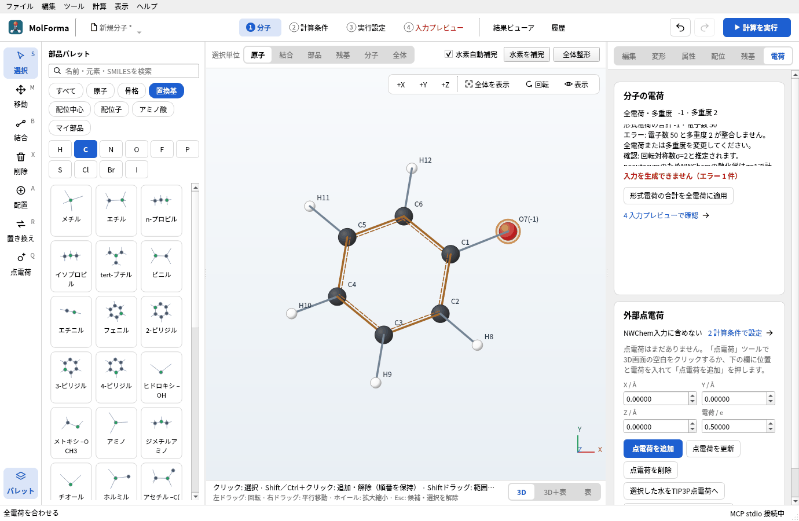The height and width of the screenshot is (521, 799).
Task: Toggle the パレット panel button
Action: [21, 483]
